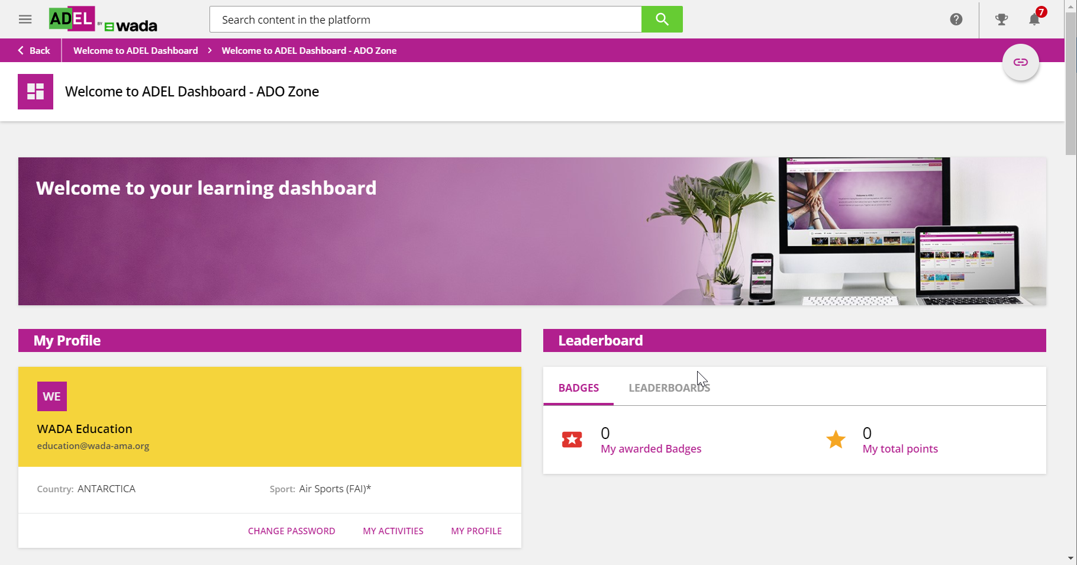The height and width of the screenshot is (565, 1077).
Task: Open MY ACTIVITIES
Action: [393, 531]
